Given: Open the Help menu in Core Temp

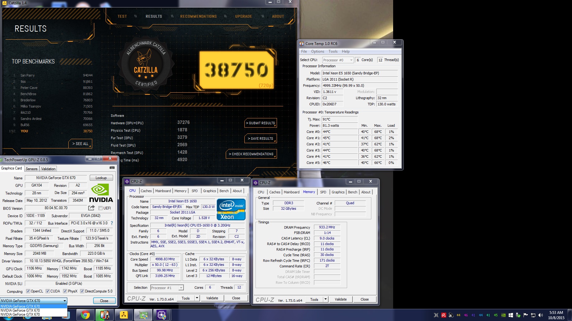Looking at the screenshot, I should (346, 51).
